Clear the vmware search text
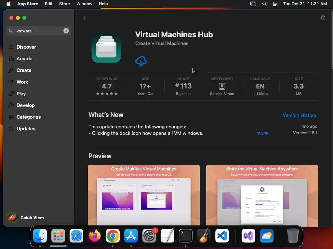The image size is (333, 249). pos(66,31)
